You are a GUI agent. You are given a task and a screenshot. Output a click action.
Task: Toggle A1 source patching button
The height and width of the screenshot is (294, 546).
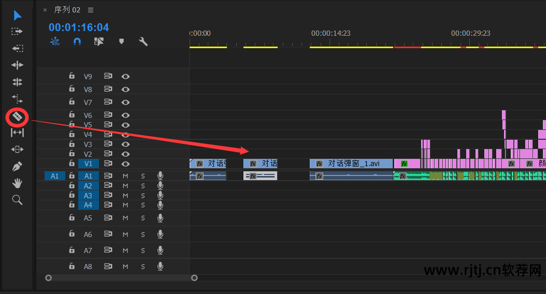pyautogui.click(x=55, y=176)
